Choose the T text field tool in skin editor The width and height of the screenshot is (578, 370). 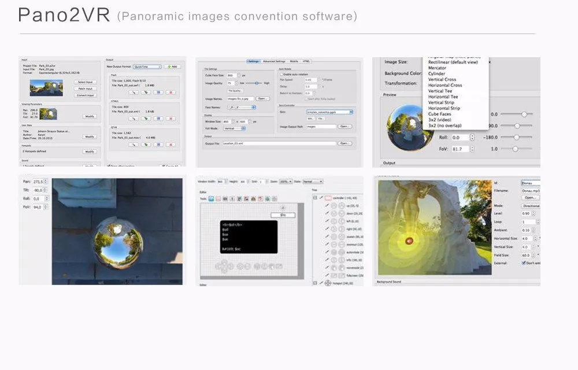(x=232, y=199)
